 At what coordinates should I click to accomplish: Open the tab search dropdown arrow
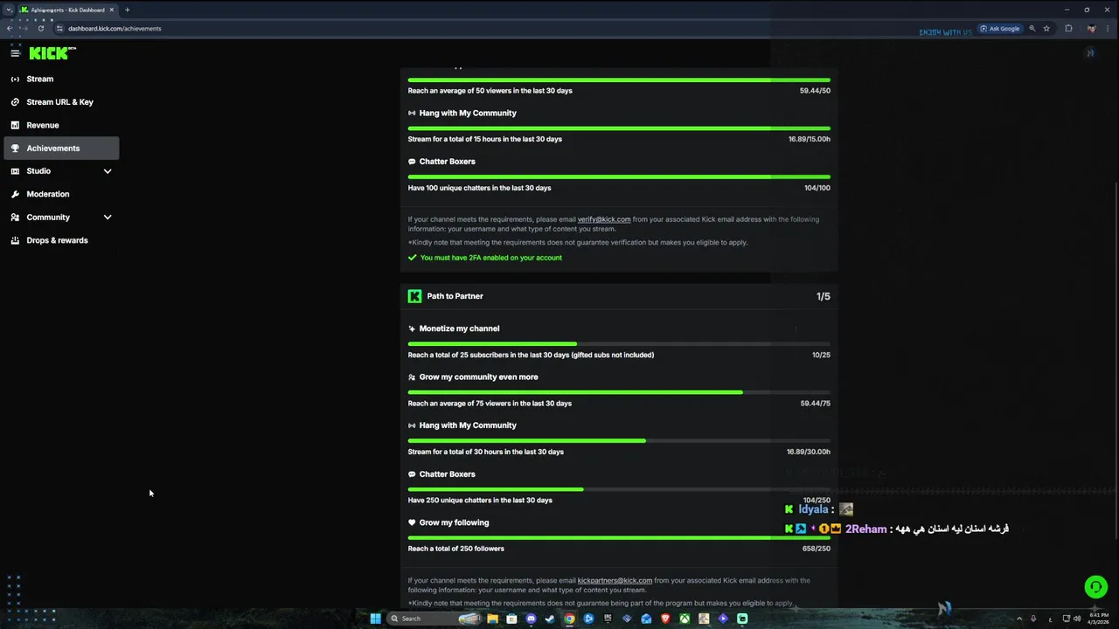9,10
